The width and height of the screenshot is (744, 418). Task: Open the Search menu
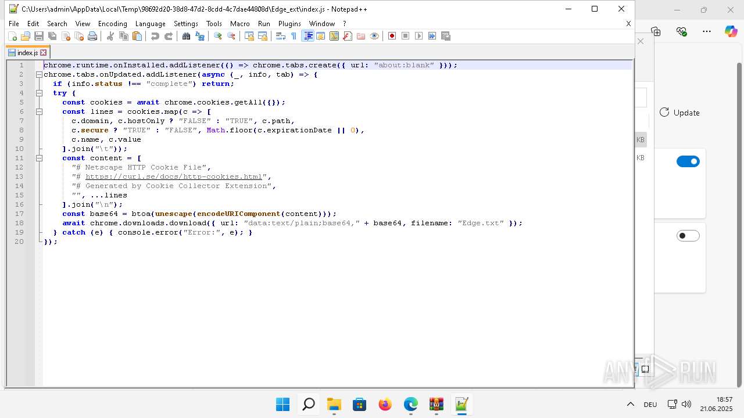point(57,24)
